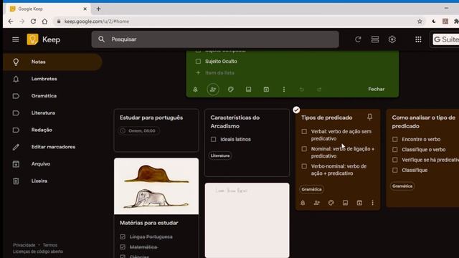Check the Encontre o verbo item
This screenshot has width=459, height=258.
[395, 139]
